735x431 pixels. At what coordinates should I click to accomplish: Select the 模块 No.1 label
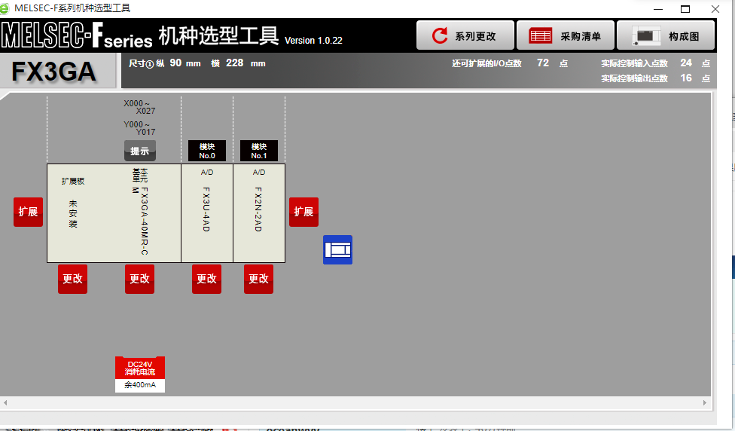(x=259, y=151)
